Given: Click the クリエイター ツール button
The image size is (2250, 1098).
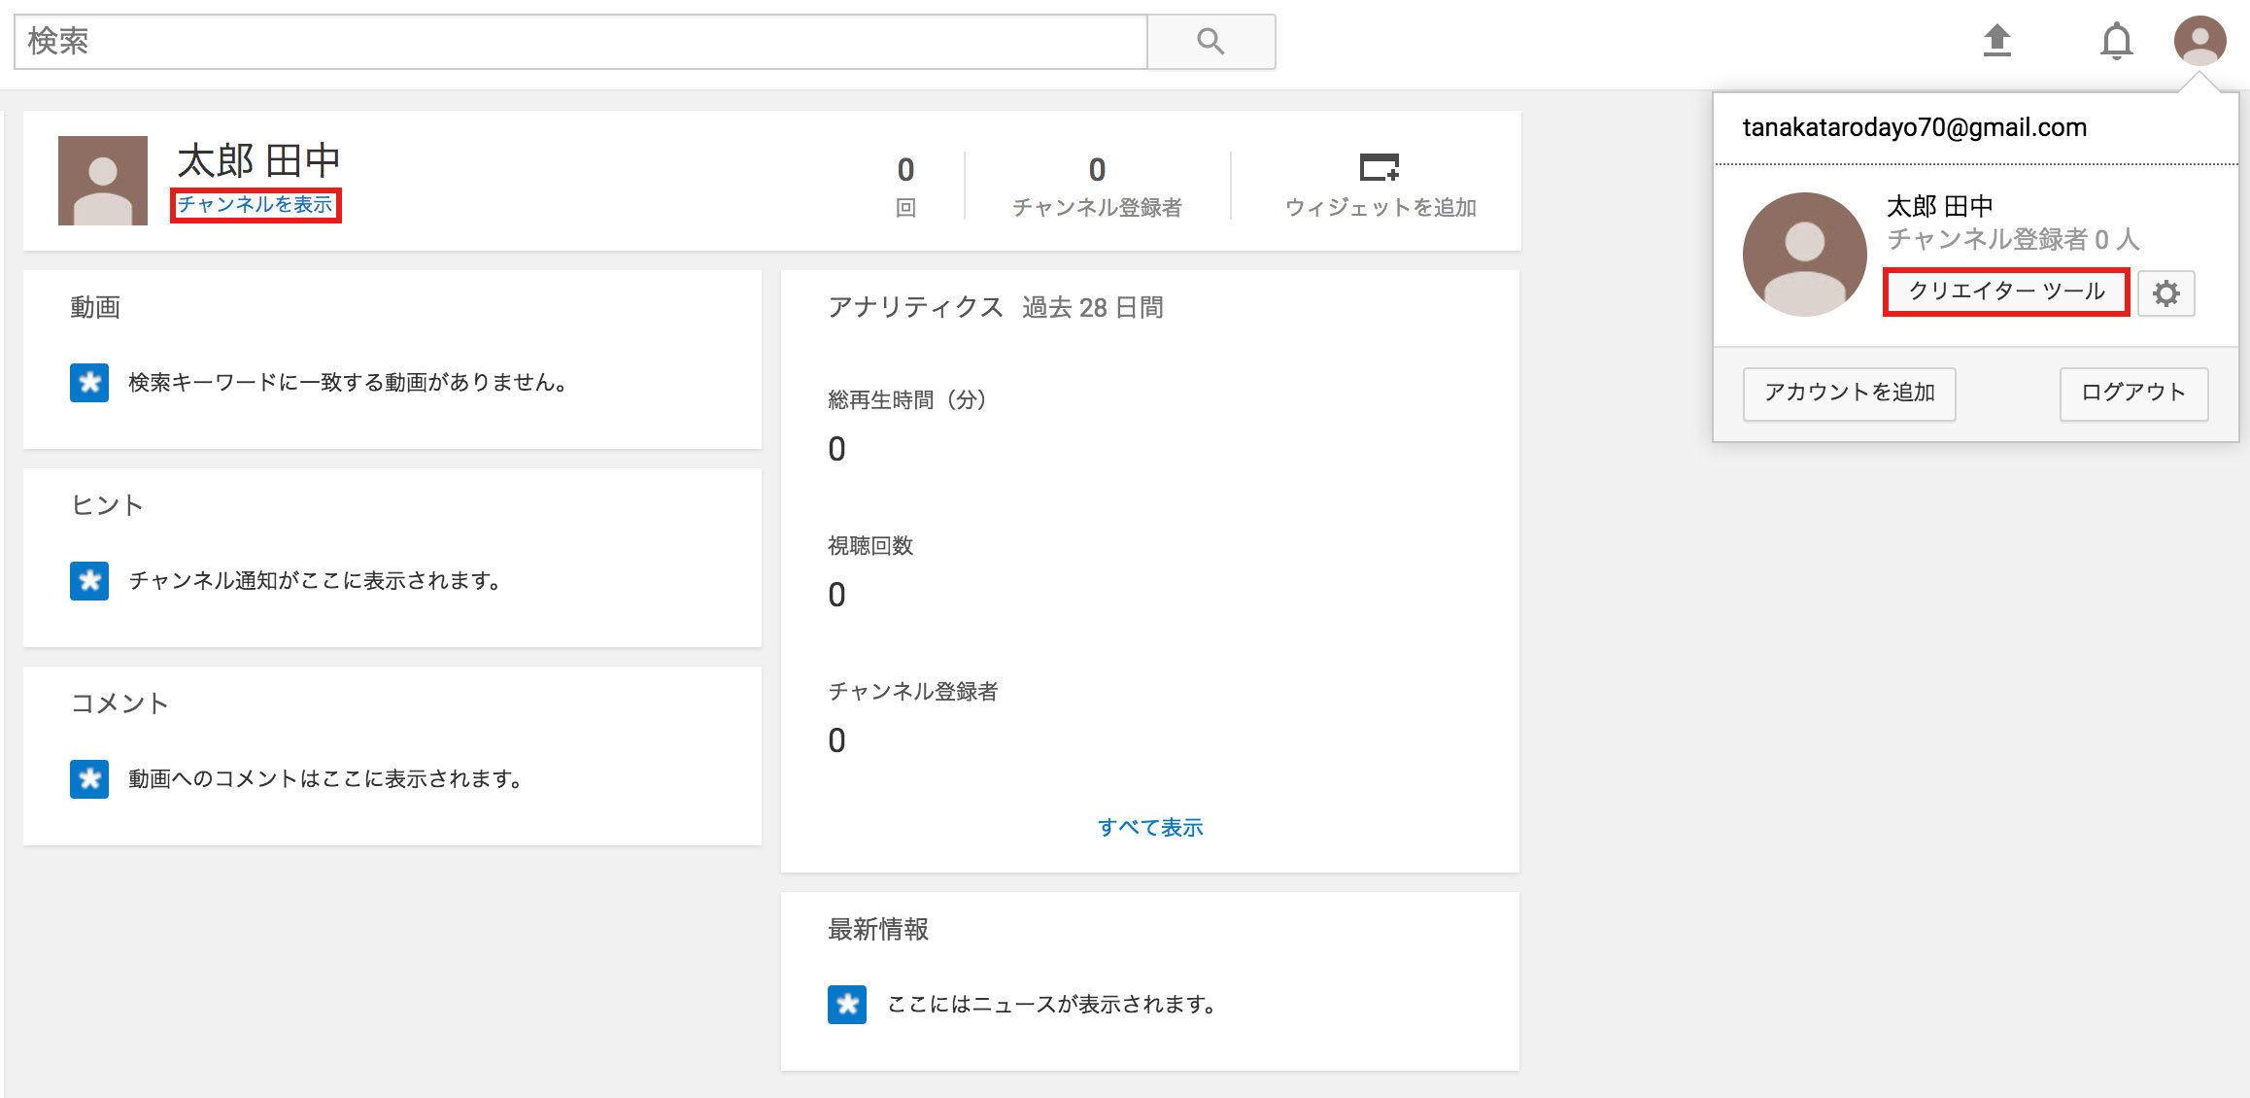Looking at the screenshot, I should (x=2006, y=292).
